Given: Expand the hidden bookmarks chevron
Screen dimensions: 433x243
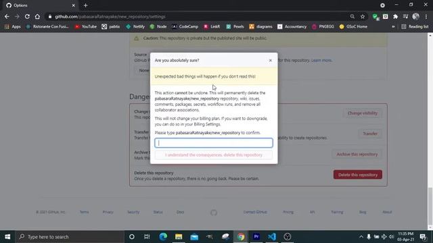Looking at the screenshot, I should 393,27.
